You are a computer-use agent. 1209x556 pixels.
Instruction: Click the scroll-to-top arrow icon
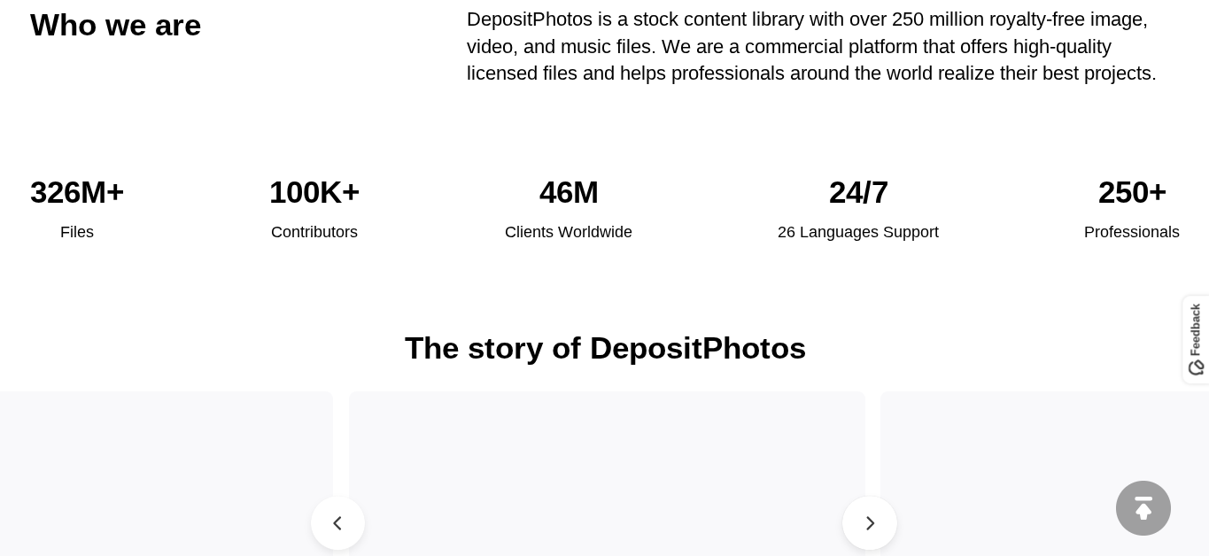click(x=1143, y=508)
